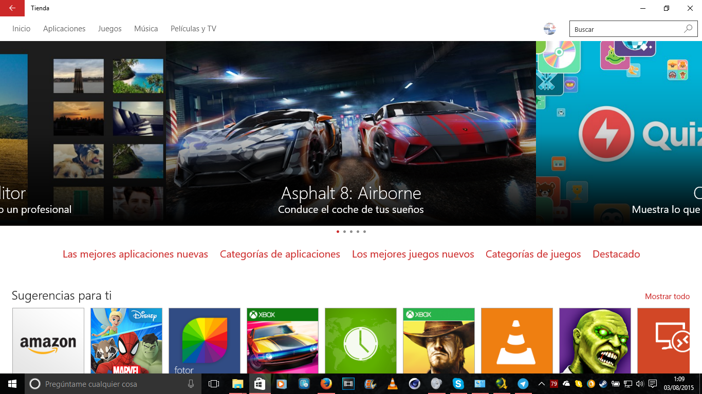
Task: Open the network tray icon
Action: click(628, 384)
